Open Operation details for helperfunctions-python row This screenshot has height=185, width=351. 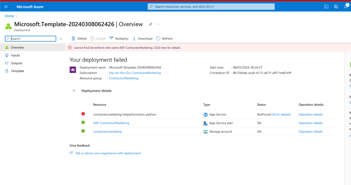pos(311,114)
